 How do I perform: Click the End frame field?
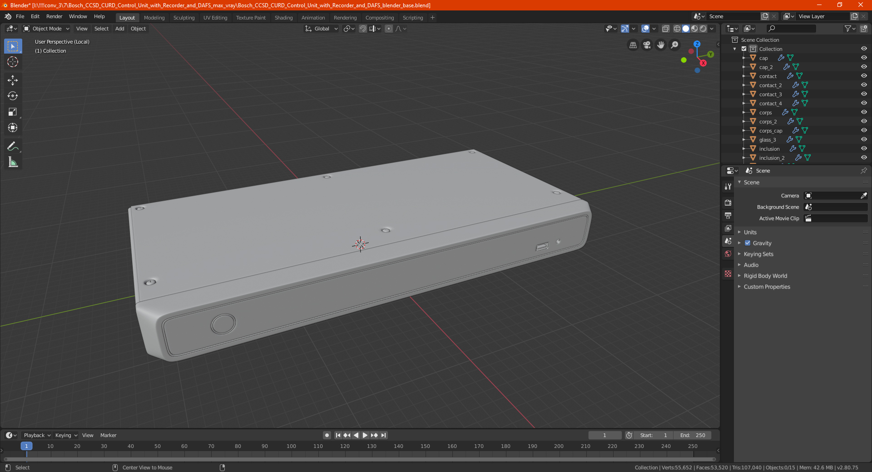click(693, 435)
